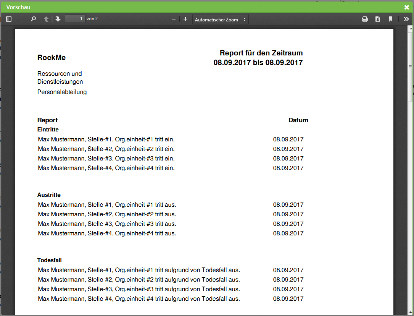Zoom out with the minus button
Image resolution: width=414 pixels, height=316 pixels.
pyautogui.click(x=174, y=19)
